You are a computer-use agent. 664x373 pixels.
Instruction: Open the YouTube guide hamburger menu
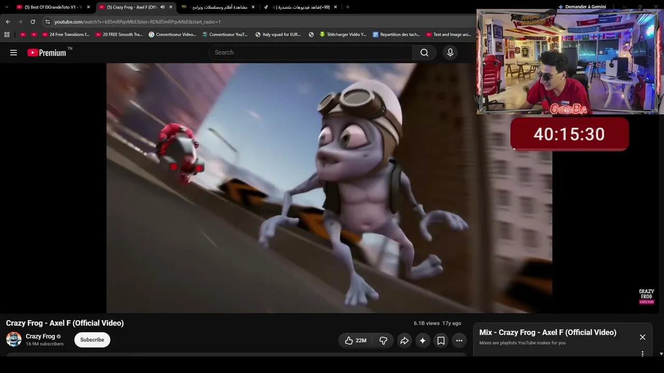(x=13, y=52)
